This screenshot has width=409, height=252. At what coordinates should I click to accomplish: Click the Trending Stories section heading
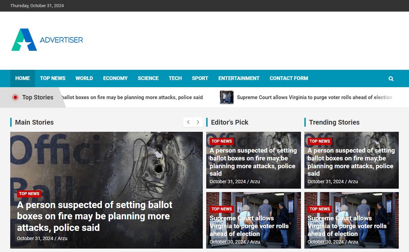pyautogui.click(x=334, y=122)
